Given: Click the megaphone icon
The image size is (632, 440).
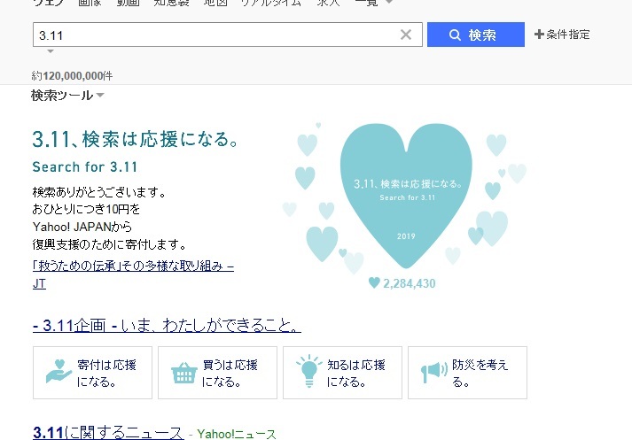Looking at the screenshot, I should 434,372.
